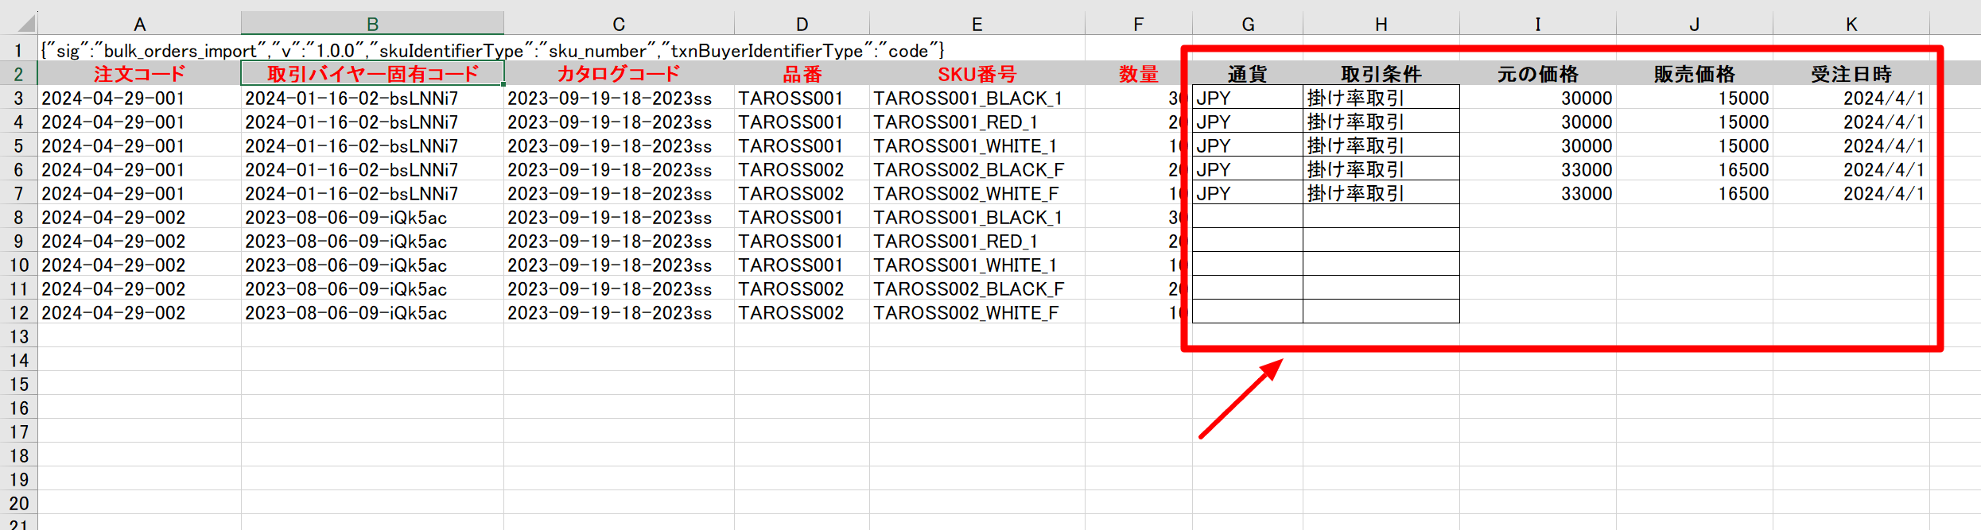Select 2024-04-29-001 in row 7
The image size is (1981, 530).
tap(139, 194)
